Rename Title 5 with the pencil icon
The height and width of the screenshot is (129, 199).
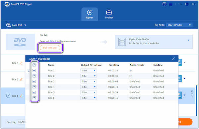pos(21,80)
